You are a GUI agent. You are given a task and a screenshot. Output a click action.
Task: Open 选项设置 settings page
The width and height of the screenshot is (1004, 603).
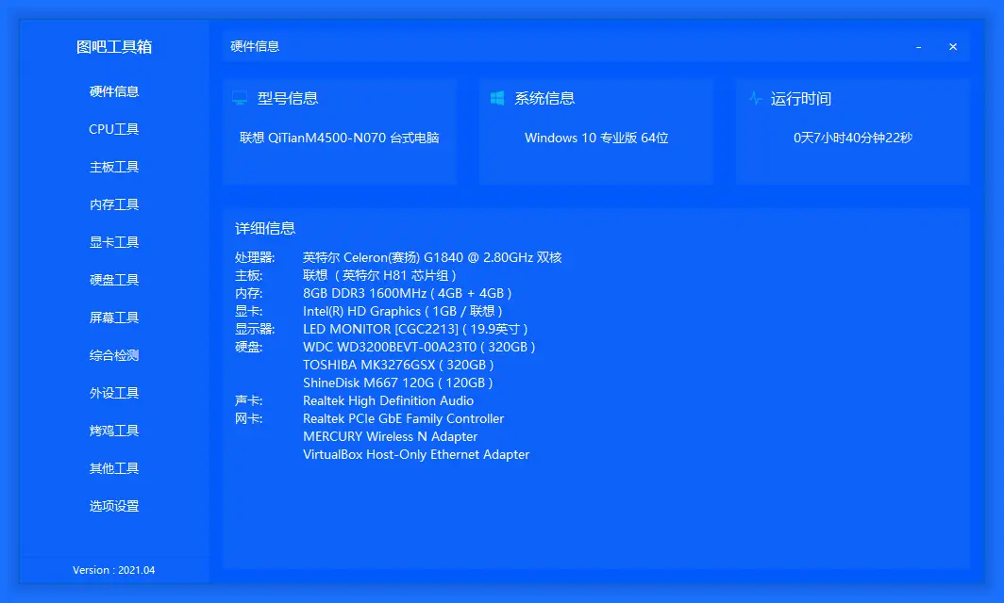[x=114, y=507]
